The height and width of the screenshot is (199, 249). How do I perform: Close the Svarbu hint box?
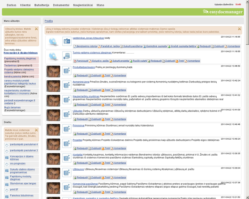(36, 130)
